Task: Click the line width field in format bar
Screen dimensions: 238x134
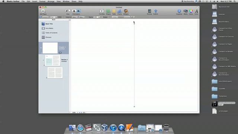Action: tap(52, 17)
